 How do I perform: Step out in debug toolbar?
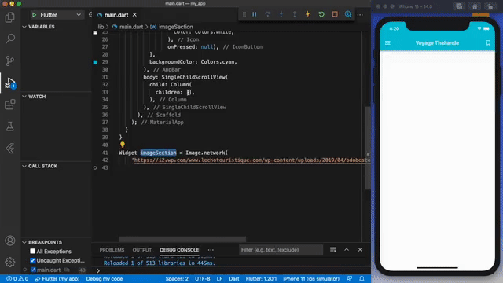295,14
